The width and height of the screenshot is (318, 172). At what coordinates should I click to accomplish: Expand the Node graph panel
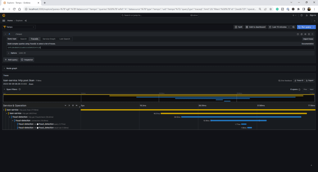click(x=12, y=68)
